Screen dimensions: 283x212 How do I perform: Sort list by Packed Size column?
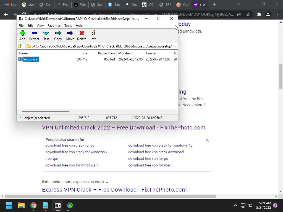[x=103, y=53]
